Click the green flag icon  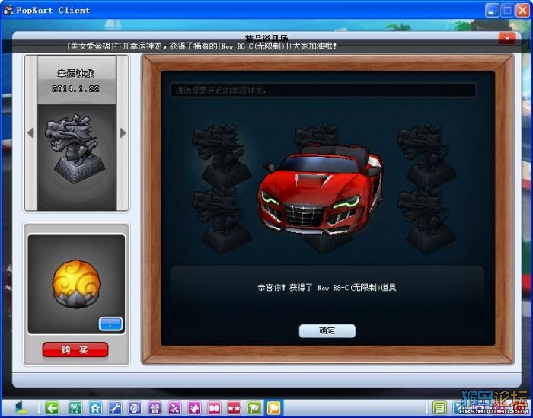click(x=254, y=407)
